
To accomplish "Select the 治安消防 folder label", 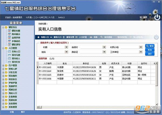I will pyautogui.click(x=13, y=104).
